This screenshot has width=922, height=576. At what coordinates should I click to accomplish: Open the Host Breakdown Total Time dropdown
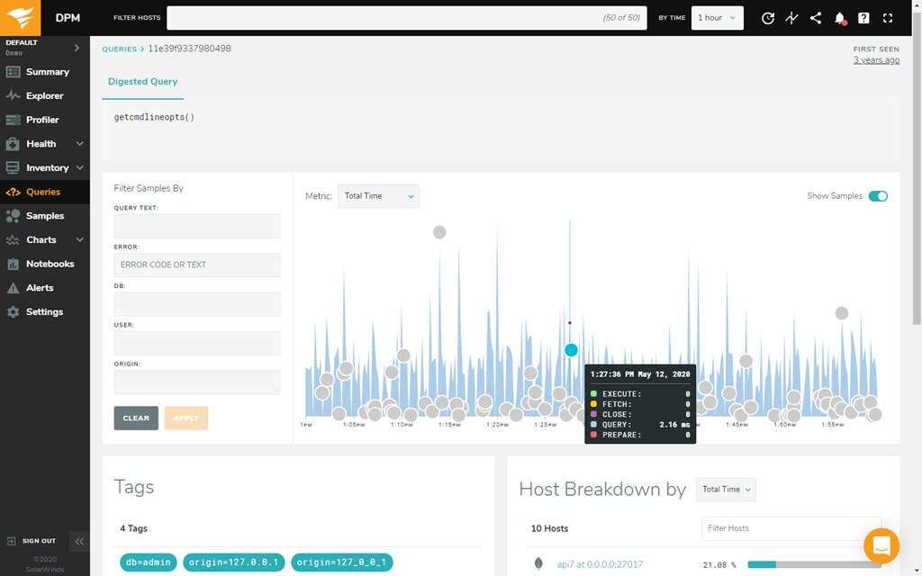coord(726,490)
